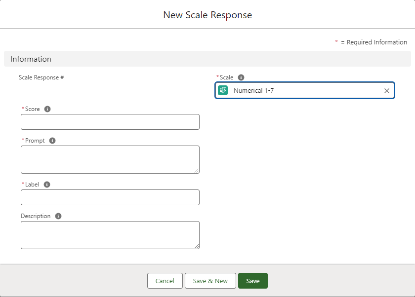This screenshot has height=297, width=415.
Task: Click the info icon beside Label
Action: pos(47,185)
